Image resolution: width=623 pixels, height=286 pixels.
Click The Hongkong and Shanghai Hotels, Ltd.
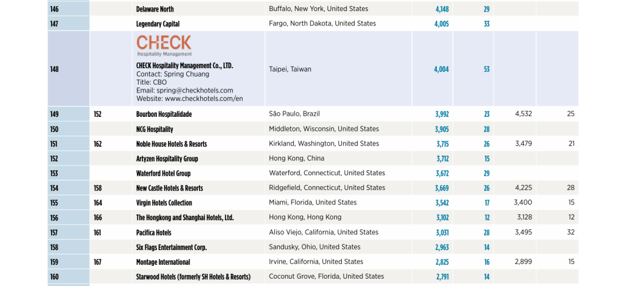coord(185,217)
